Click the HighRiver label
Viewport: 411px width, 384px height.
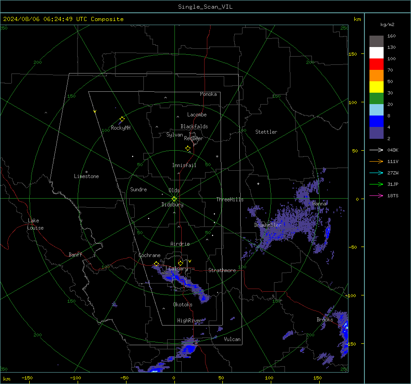coord(189,321)
